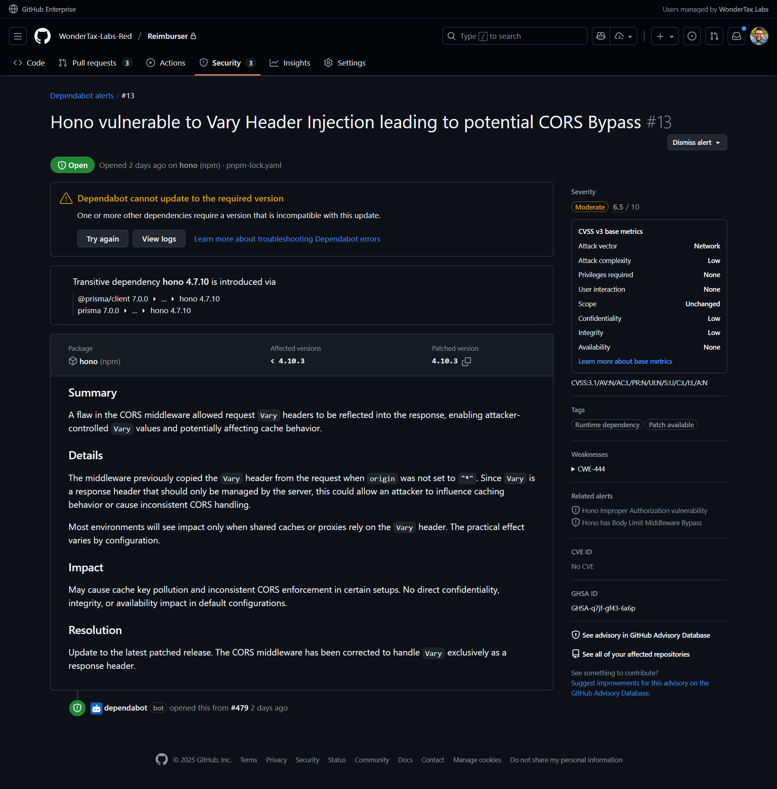
Task: Open the notifications inbox
Action: [736, 36]
